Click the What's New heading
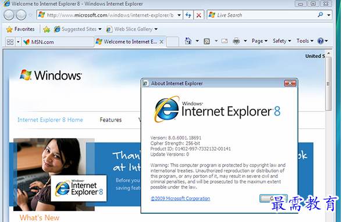 coord(40,218)
